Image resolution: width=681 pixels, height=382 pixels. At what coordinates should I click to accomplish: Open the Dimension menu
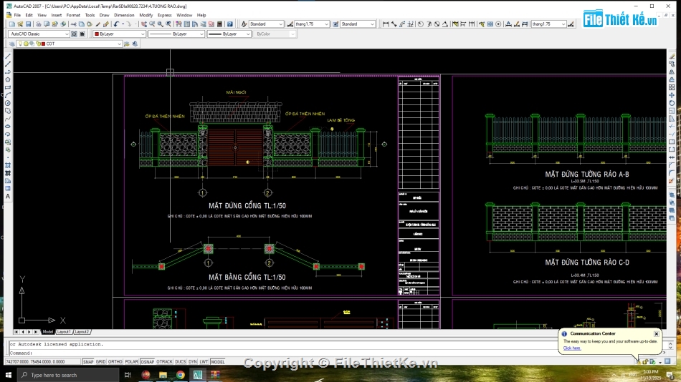click(x=124, y=15)
